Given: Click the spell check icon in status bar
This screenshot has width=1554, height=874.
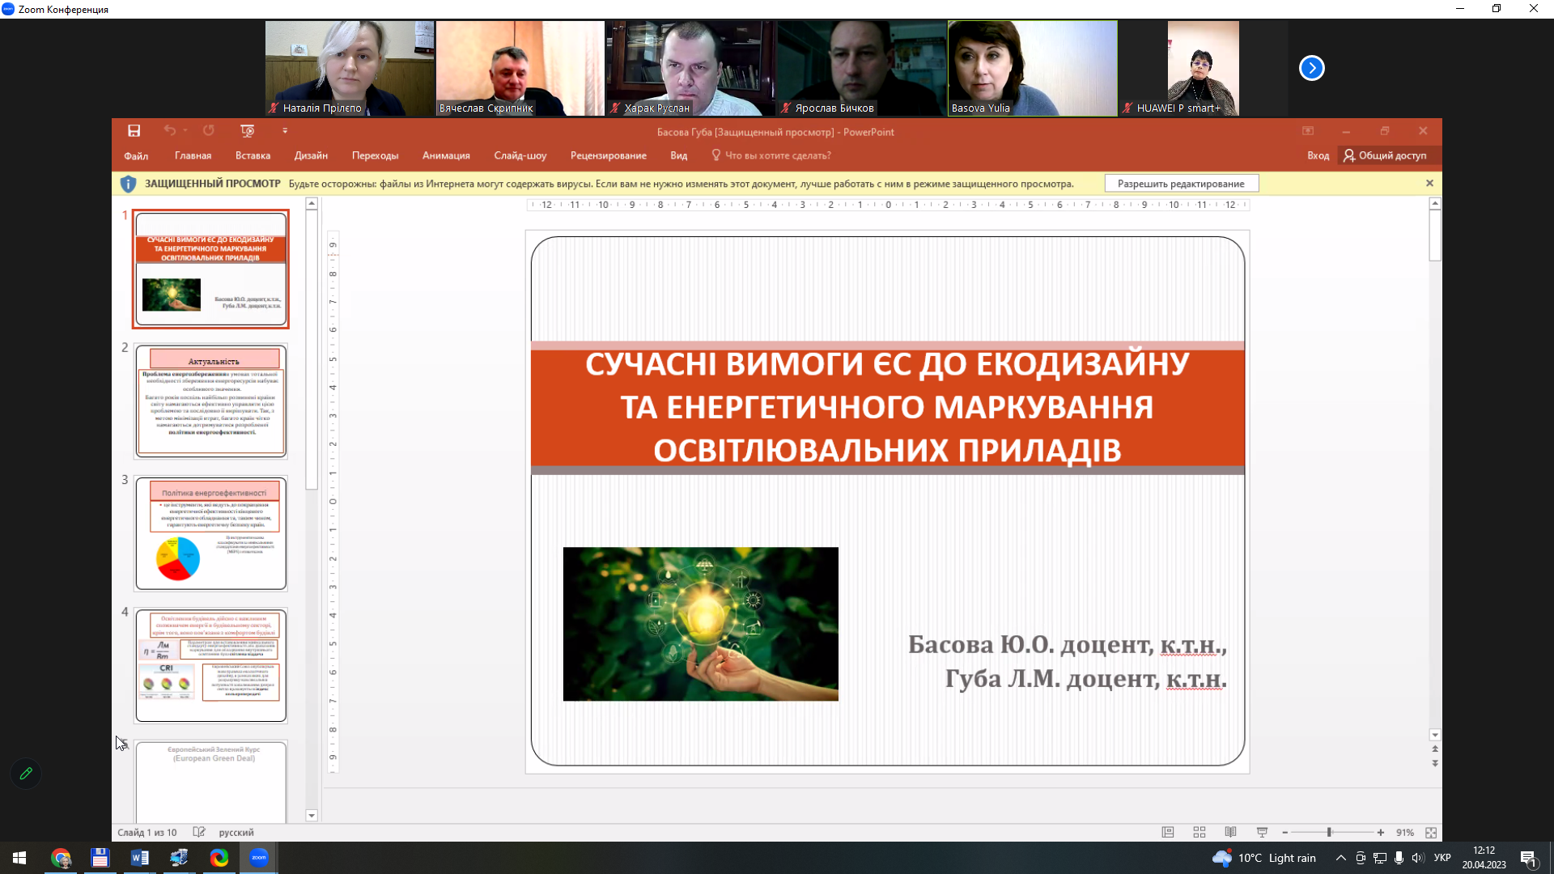Looking at the screenshot, I should [x=199, y=832].
